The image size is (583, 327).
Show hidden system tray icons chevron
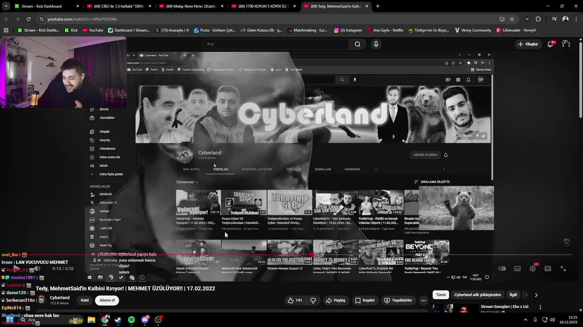(x=526, y=320)
